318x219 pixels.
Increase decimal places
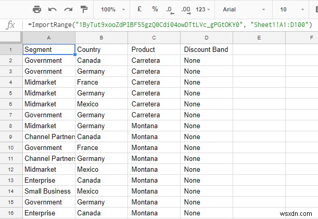point(185,9)
